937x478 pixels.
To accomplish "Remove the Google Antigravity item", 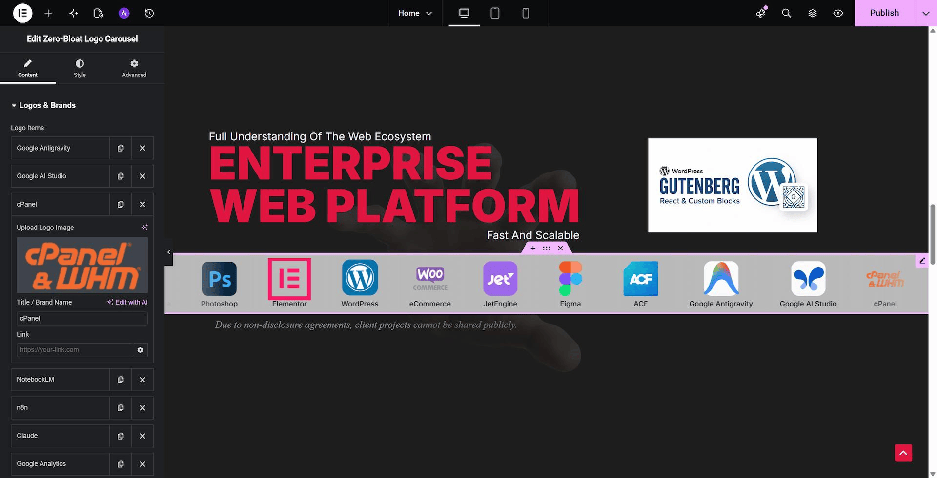I will tap(143, 148).
